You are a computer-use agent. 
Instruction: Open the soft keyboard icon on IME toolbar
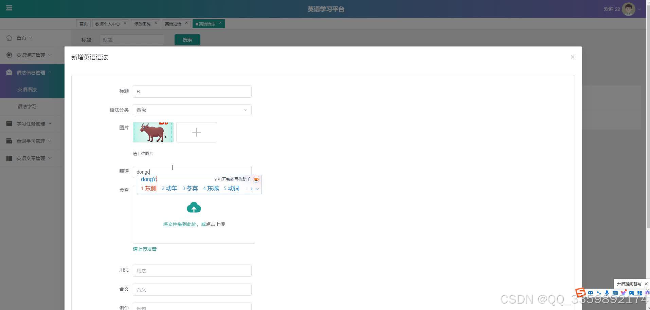pyautogui.click(x=615, y=293)
